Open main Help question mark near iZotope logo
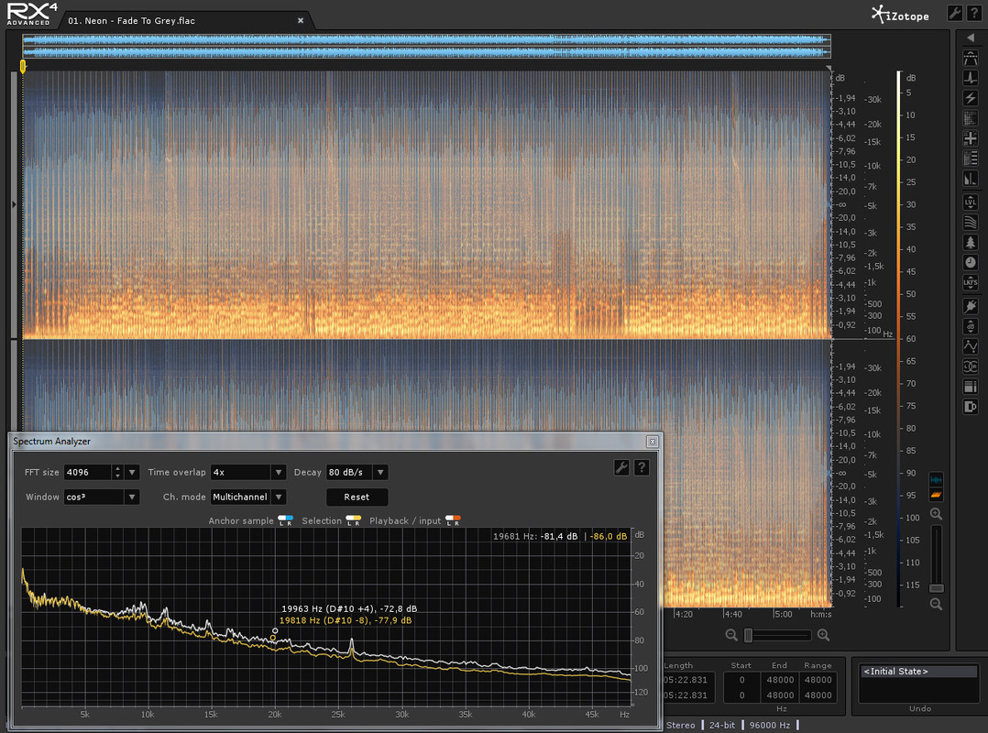This screenshot has width=988, height=733. tap(974, 13)
